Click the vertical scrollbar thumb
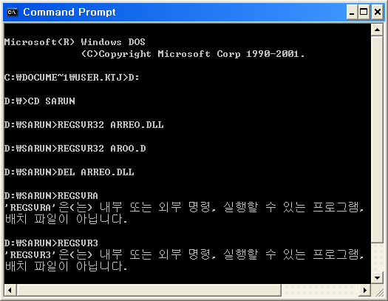Viewport: 388px width, 301px height. [x=377, y=139]
